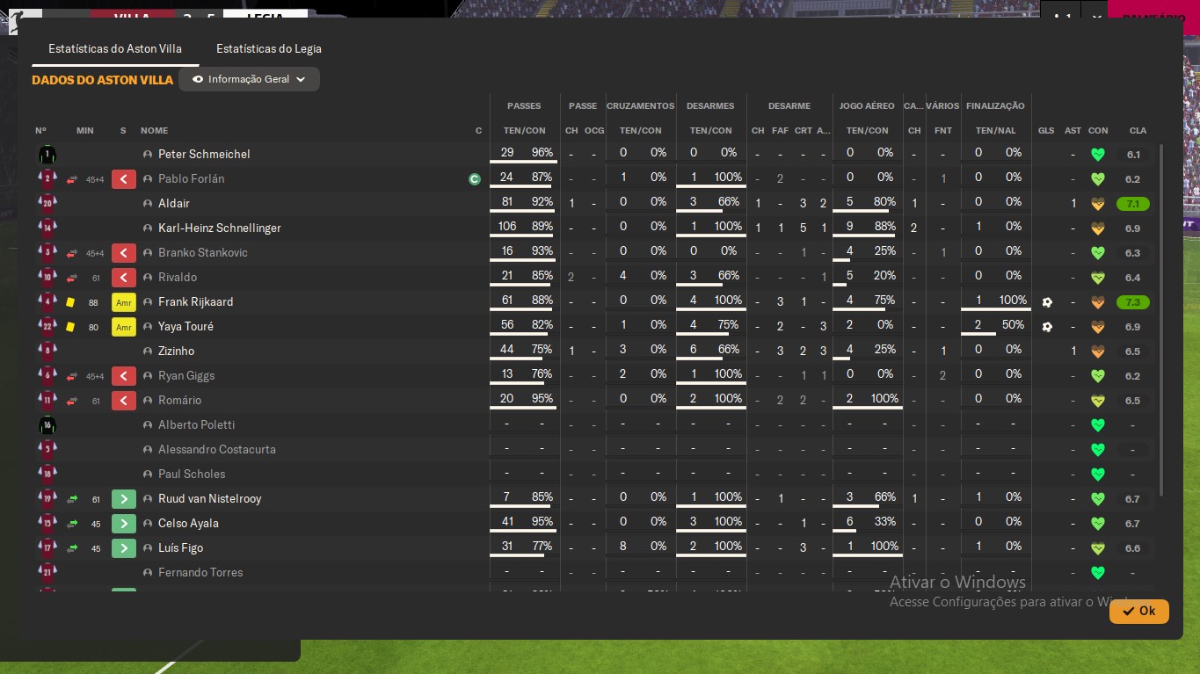
Task: Sort by the CLA rating column header
Action: pos(1138,131)
